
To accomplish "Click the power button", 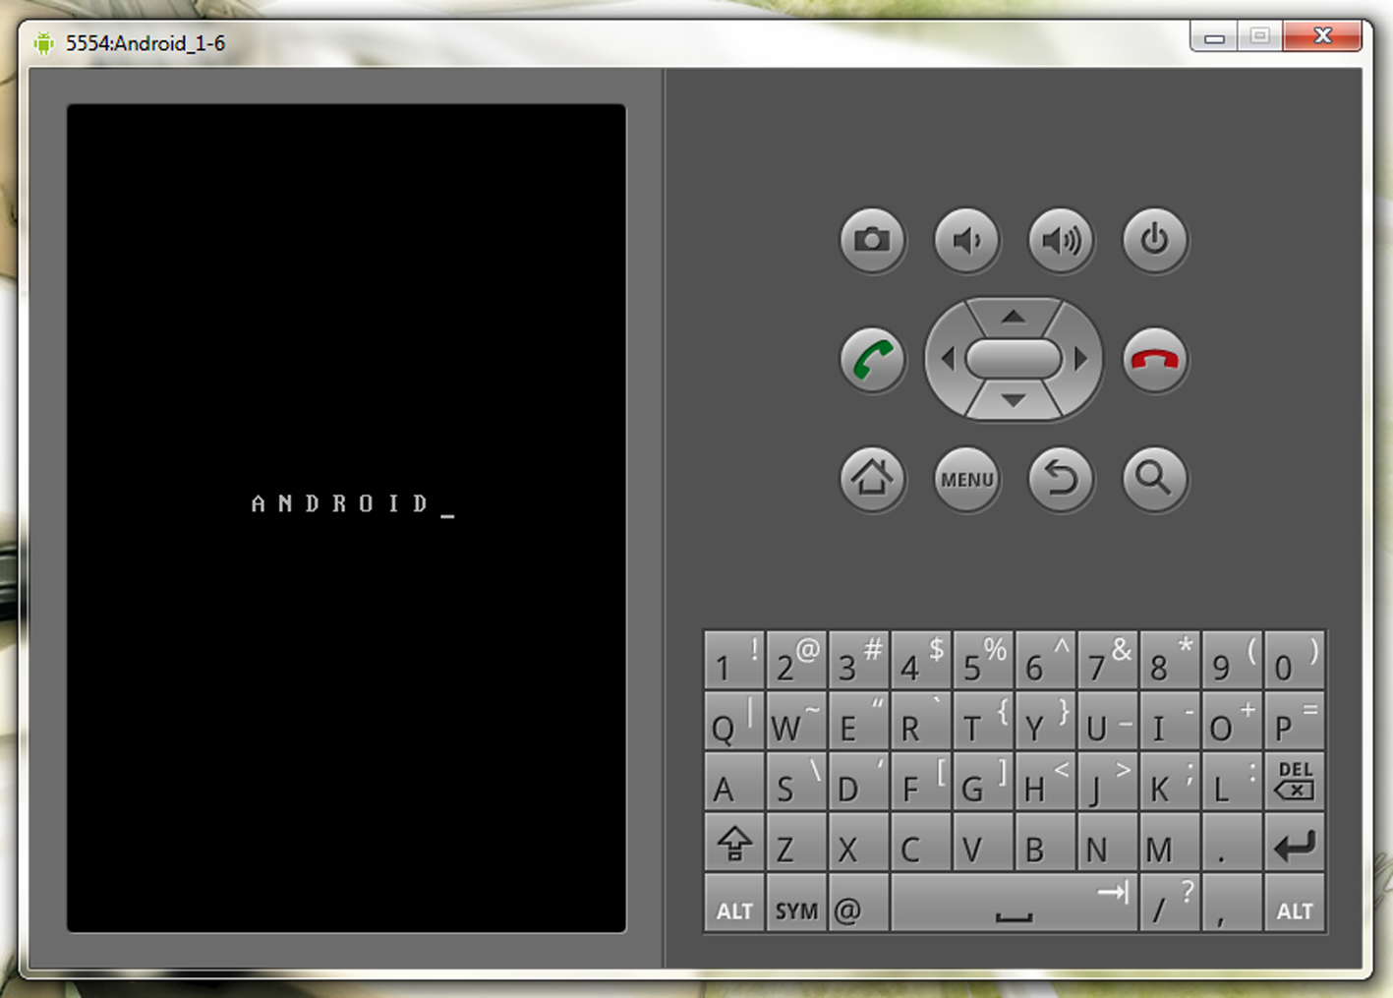I will point(1155,240).
